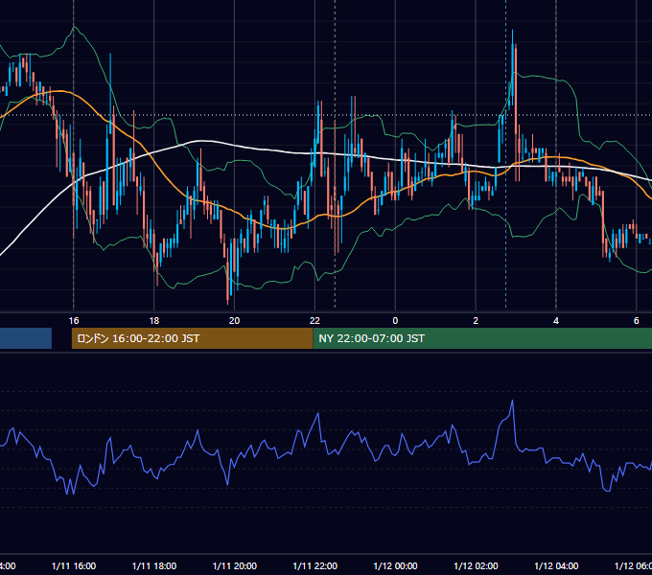Click the highest oscillator peak in lower panel
Screen dimensions: 652x575
[512, 401]
